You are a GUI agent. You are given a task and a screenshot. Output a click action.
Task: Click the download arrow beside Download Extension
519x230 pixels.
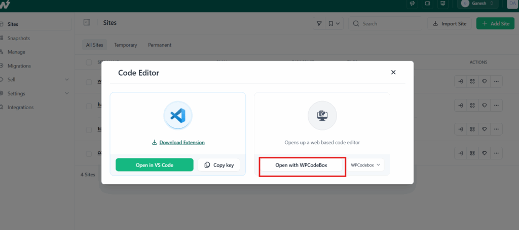pos(154,143)
